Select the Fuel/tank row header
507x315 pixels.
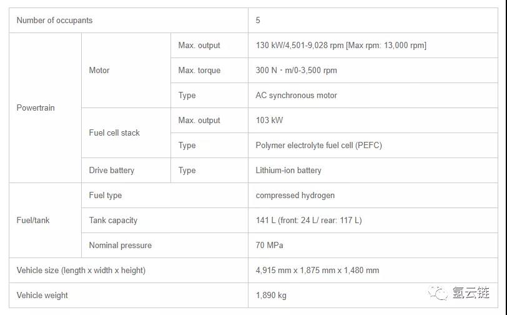point(33,220)
